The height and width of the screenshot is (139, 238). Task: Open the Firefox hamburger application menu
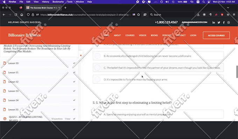234,15
